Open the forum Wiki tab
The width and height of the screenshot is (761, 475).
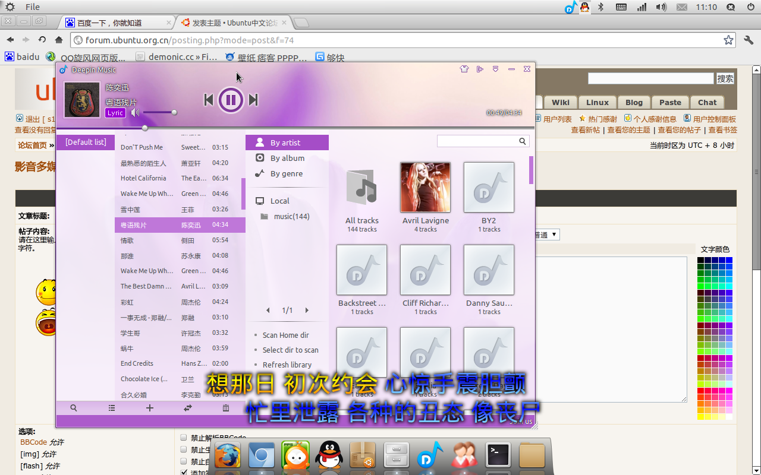coord(561,102)
